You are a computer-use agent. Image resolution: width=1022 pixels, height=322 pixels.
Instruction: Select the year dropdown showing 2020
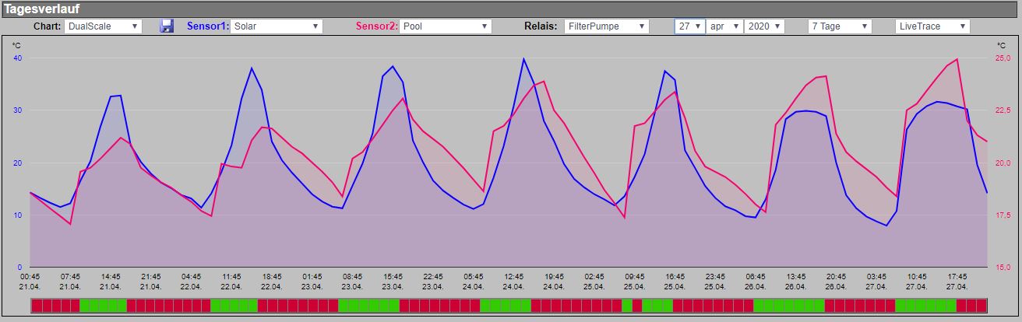pos(764,26)
